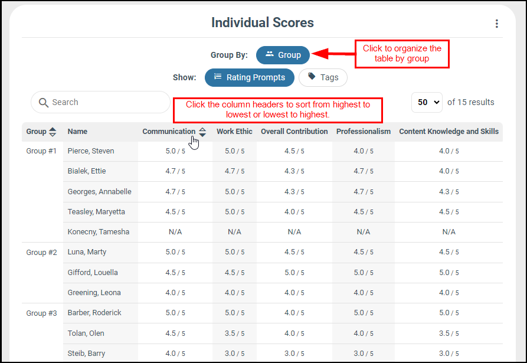The height and width of the screenshot is (363, 527).
Task: Click Barber, Roderick's Professionalism 5.0 score
Action: [364, 313]
